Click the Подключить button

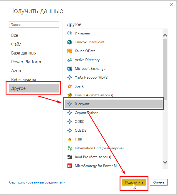[x=134, y=182]
